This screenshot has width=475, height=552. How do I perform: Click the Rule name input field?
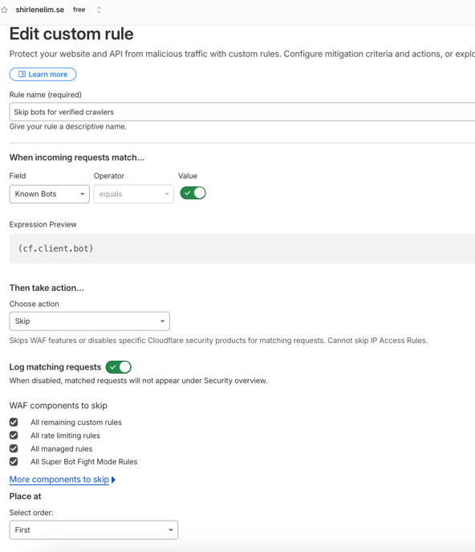pyautogui.click(x=242, y=112)
